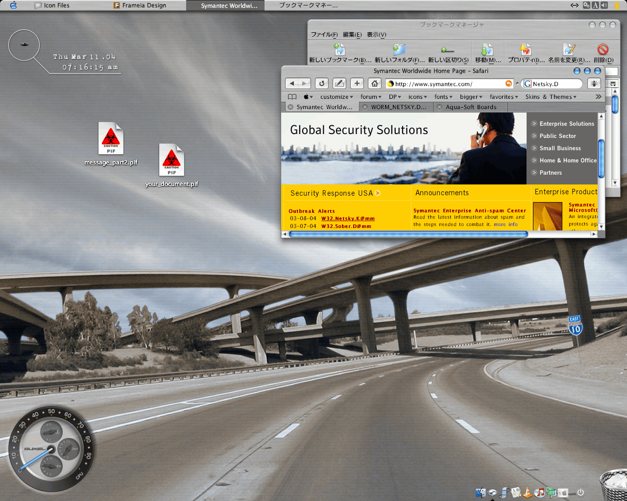Show hidden bookmarks with the double chevron

(x=598, y=97)
